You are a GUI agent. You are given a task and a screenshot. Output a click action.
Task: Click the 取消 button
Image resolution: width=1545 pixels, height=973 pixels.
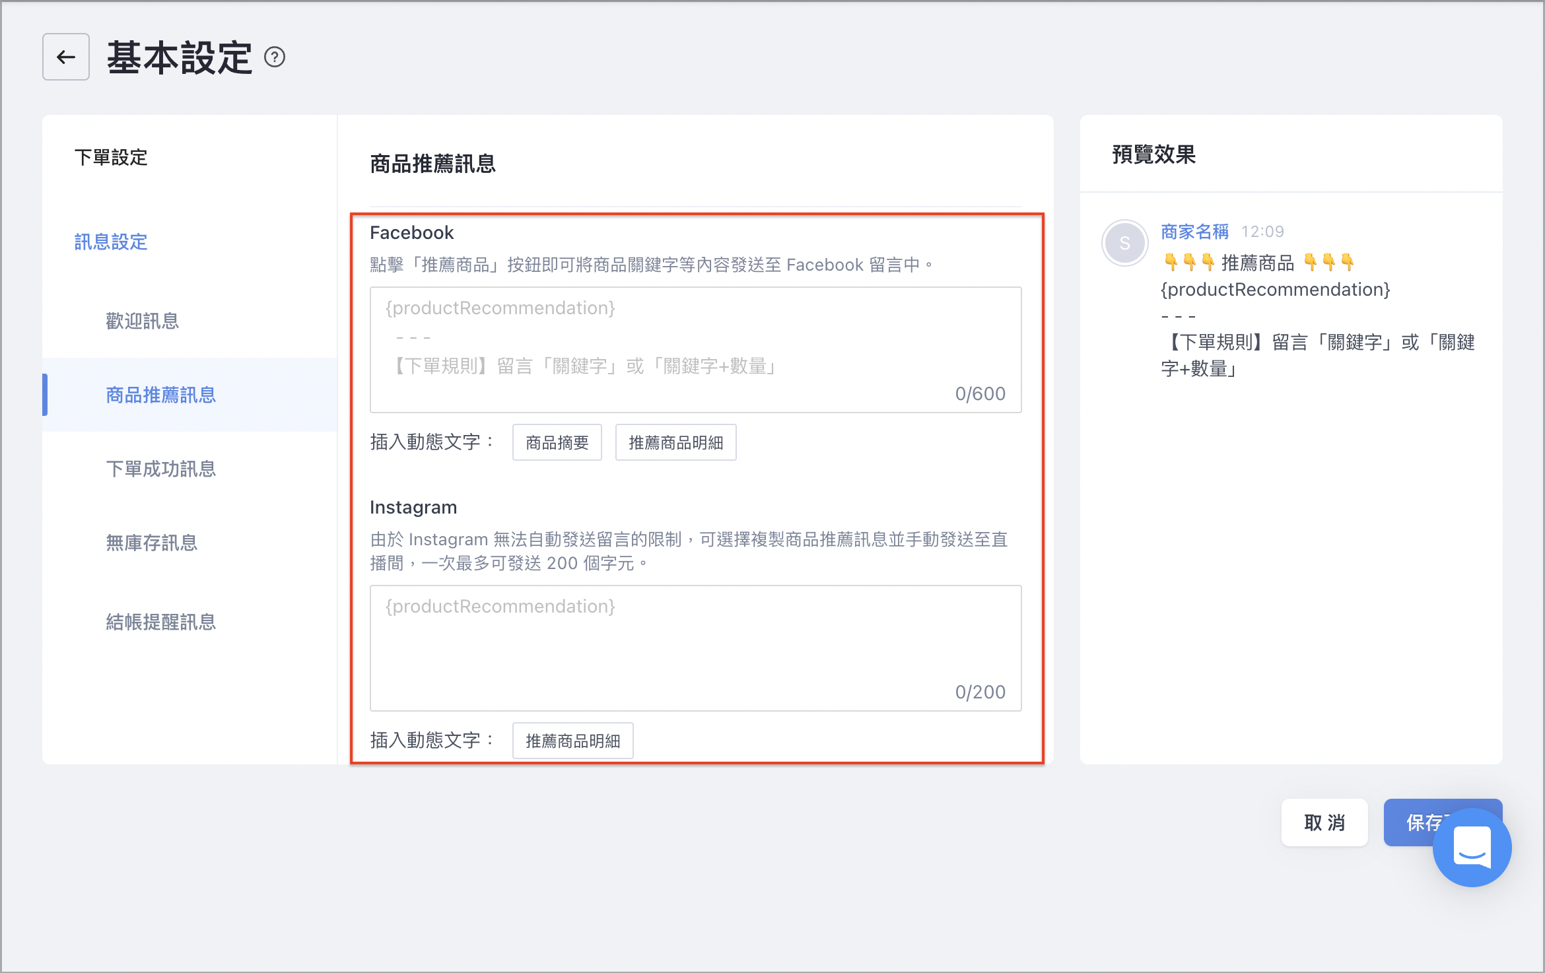tap(1324, 822)
